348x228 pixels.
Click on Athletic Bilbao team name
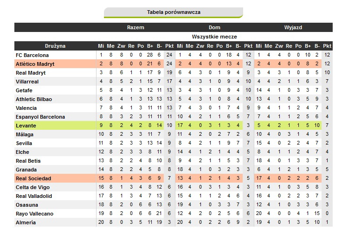(x=34, y=99)
